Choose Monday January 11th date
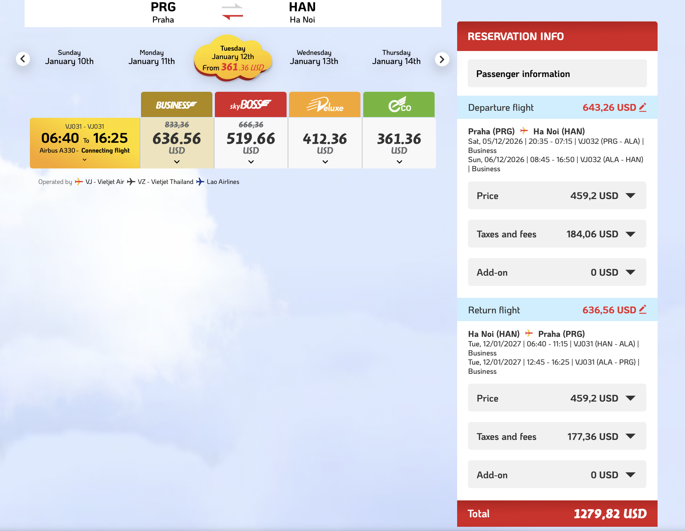Viewport: 685px width, 531px height. [x=152, y=57]
